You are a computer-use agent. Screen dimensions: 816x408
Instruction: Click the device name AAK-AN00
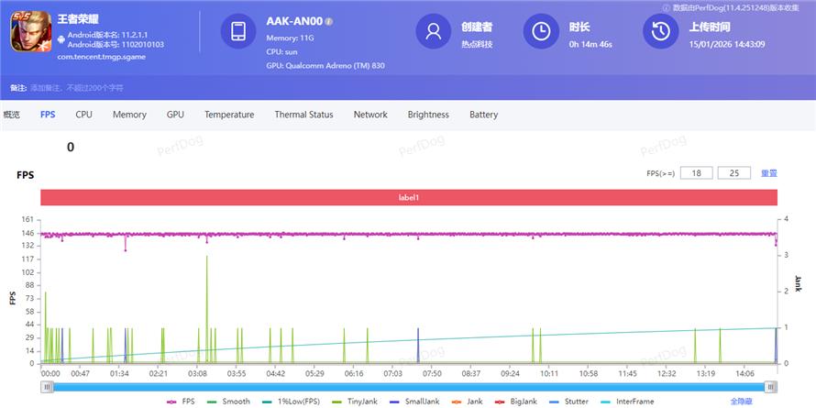294,21
